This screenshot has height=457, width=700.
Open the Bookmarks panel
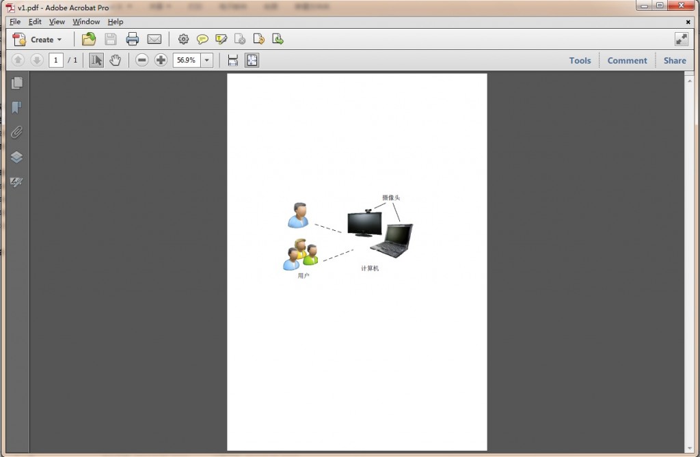click(x=16, y=107)
